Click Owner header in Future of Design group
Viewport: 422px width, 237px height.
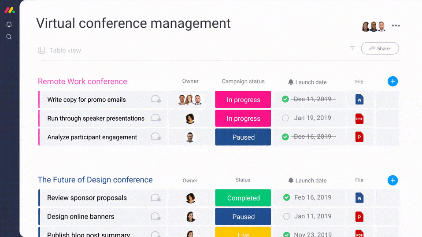pos(190,181)
